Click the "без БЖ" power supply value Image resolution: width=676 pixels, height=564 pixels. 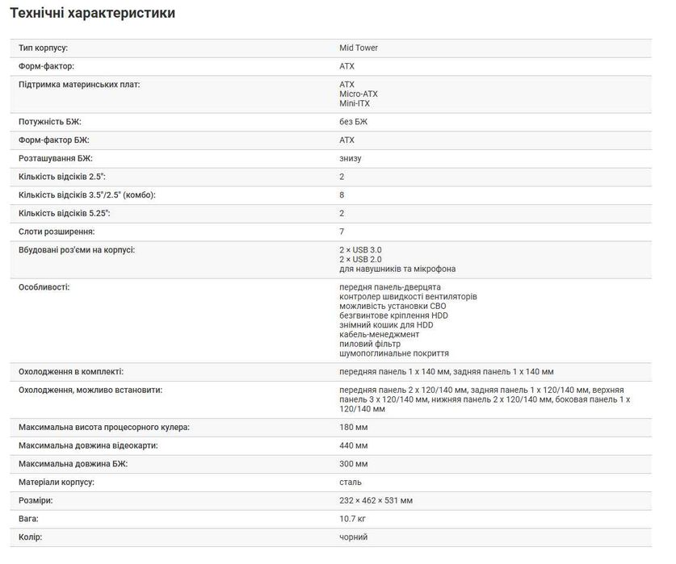coord(353,121)
